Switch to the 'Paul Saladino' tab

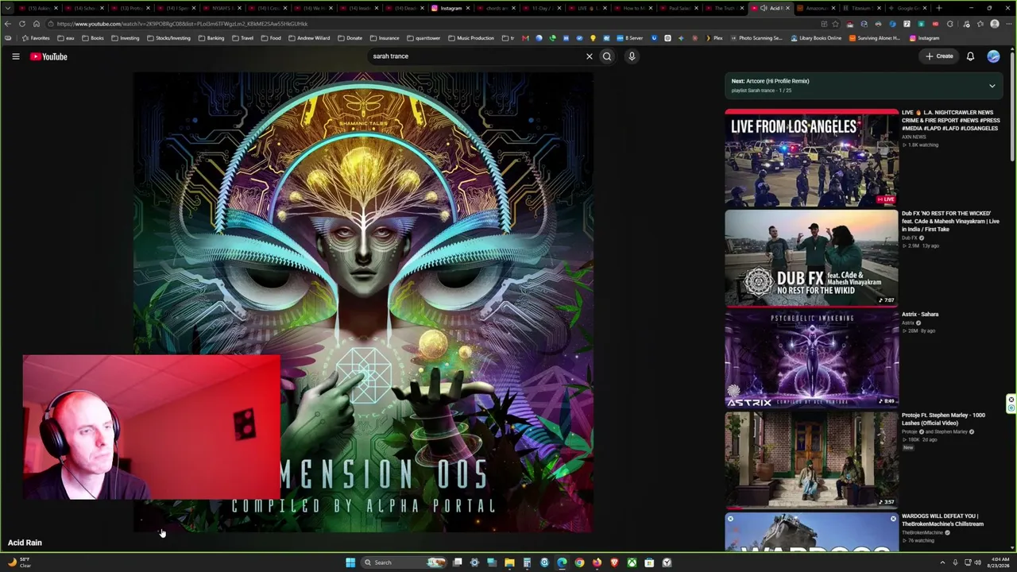click(678, 8)
